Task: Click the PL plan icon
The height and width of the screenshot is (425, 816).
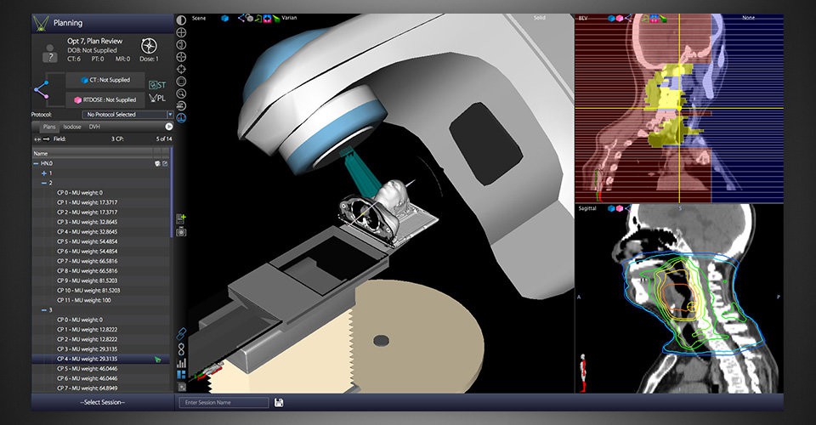Action: 157,98
